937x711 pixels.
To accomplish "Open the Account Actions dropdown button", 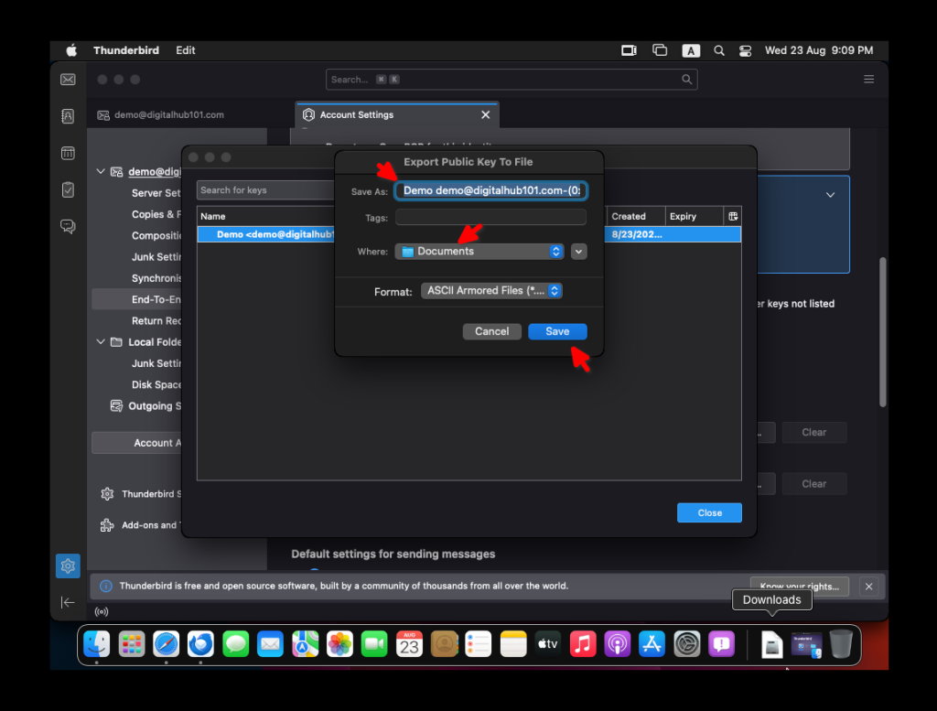I will [x=137, y=443].
